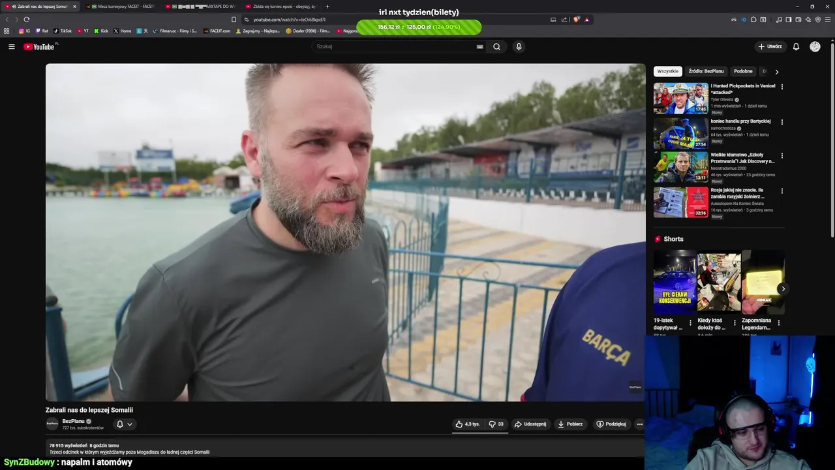
Task: Open the Utwórz create menu
Action: pos(770,46)
